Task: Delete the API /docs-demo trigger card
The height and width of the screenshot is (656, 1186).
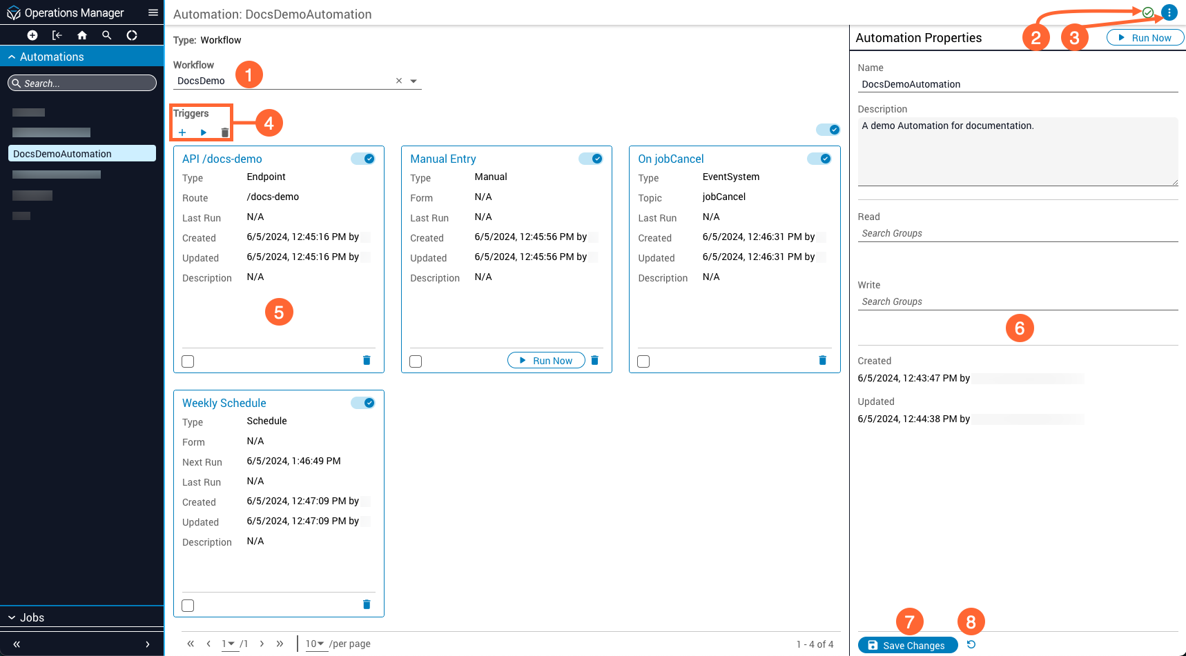Action: tap(367, 360)
